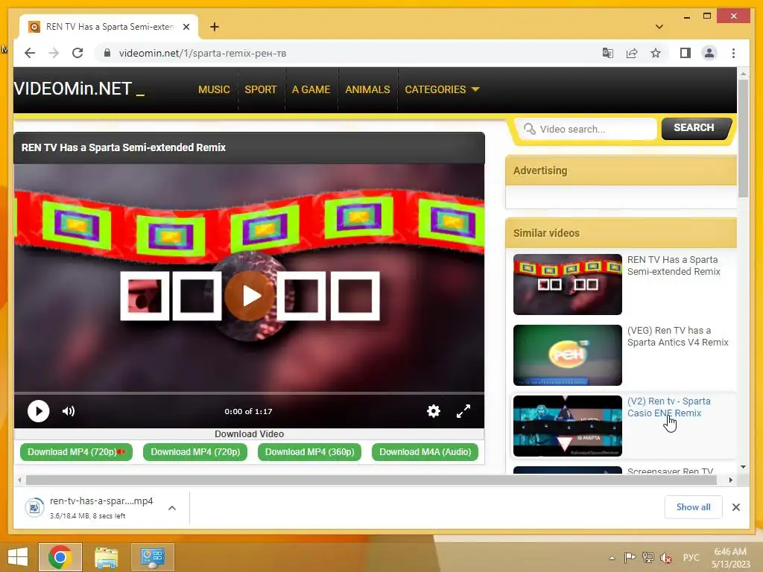The image size is (763, 572).
Task: Click the taskbar clock and date
Action: click(x=730, y=558)
